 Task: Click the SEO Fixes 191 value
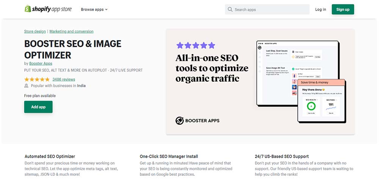[x=331, y=105]
